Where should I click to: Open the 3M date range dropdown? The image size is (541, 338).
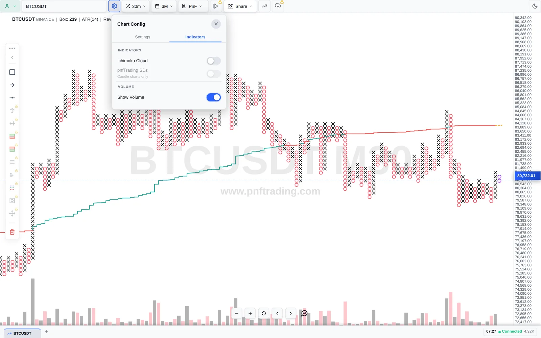point(164,6)
